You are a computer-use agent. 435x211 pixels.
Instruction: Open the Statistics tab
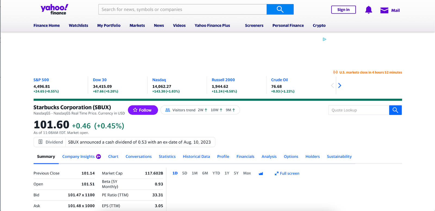(x=167, y=156)
